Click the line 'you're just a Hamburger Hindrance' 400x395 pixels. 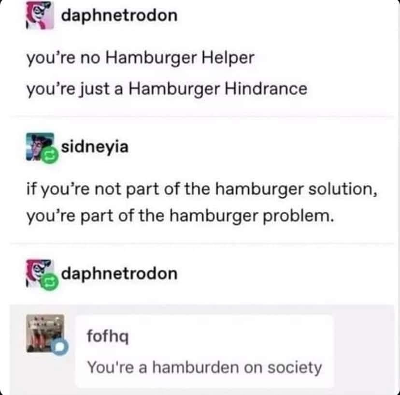167,89
